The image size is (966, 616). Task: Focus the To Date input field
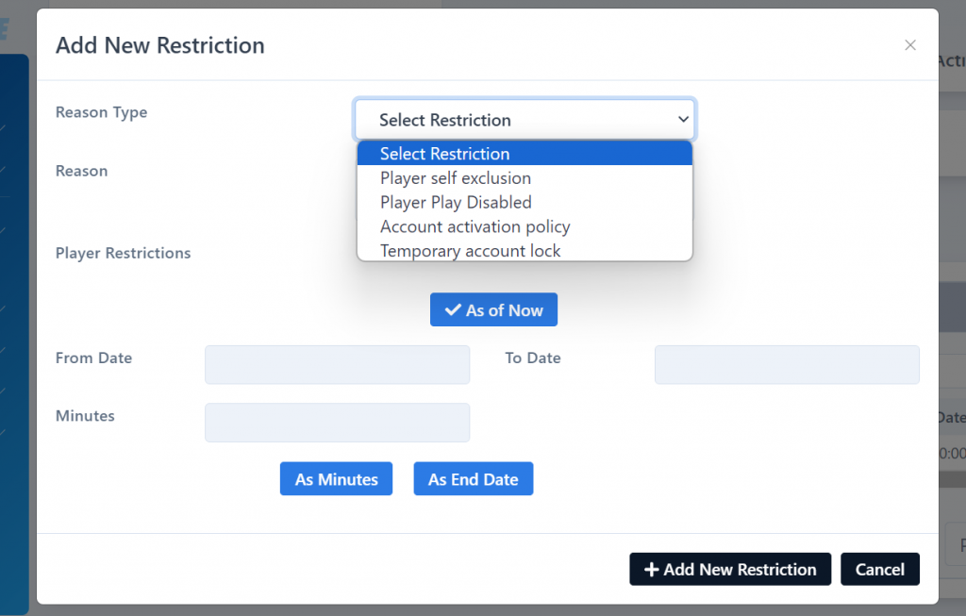pos(786,365)
